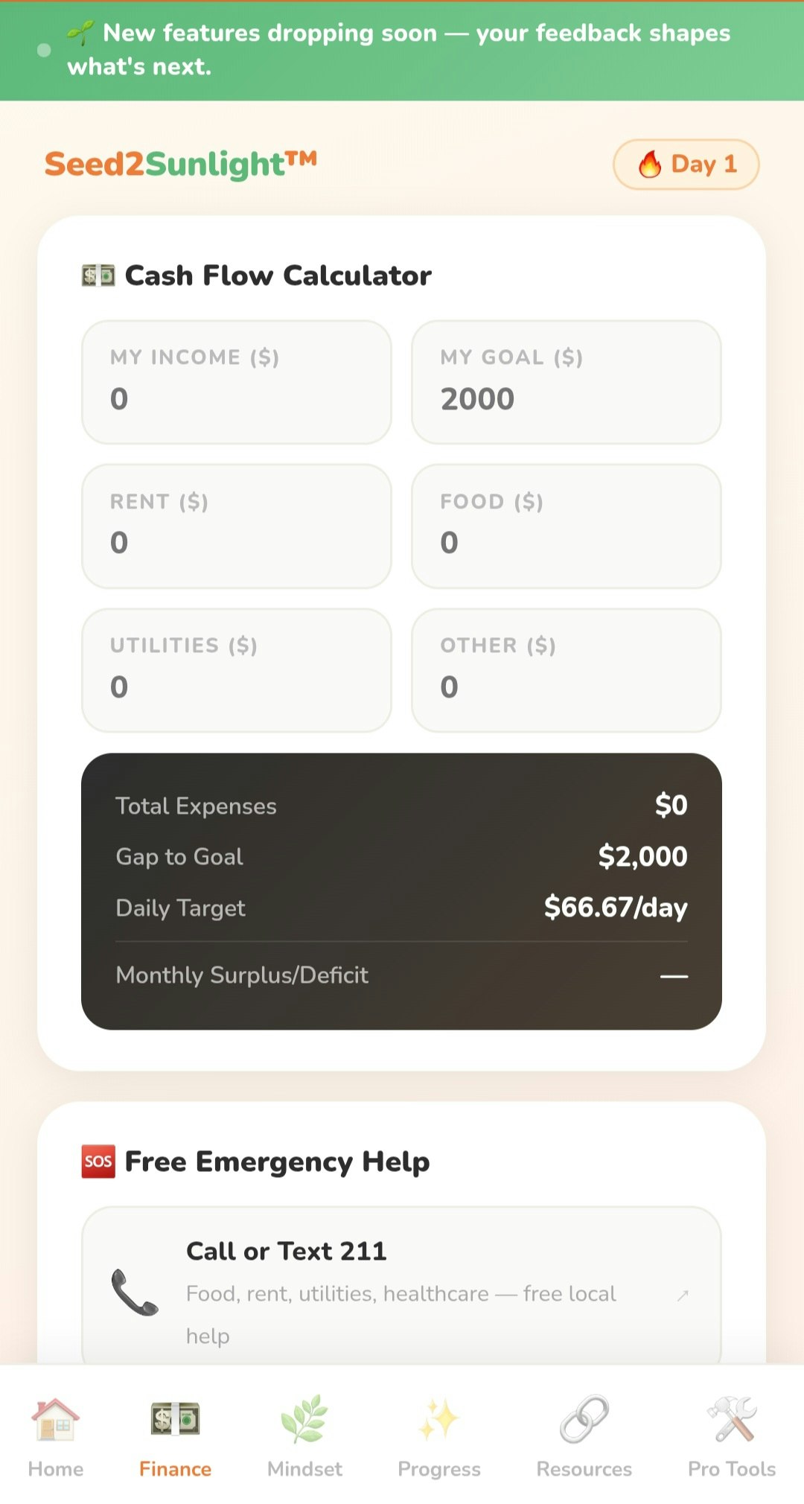Open the Mindset plant icon
The height and width of the screenshot is (1504, 804).
tap(304, 1418)
